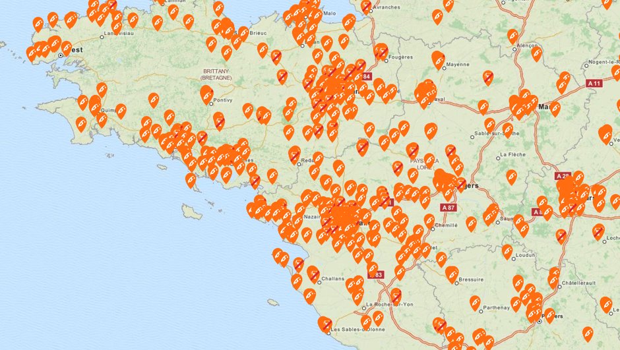Open the marker directly above Alençon
The width and height of the screenshot is (620, 350).
pos(512,36)
